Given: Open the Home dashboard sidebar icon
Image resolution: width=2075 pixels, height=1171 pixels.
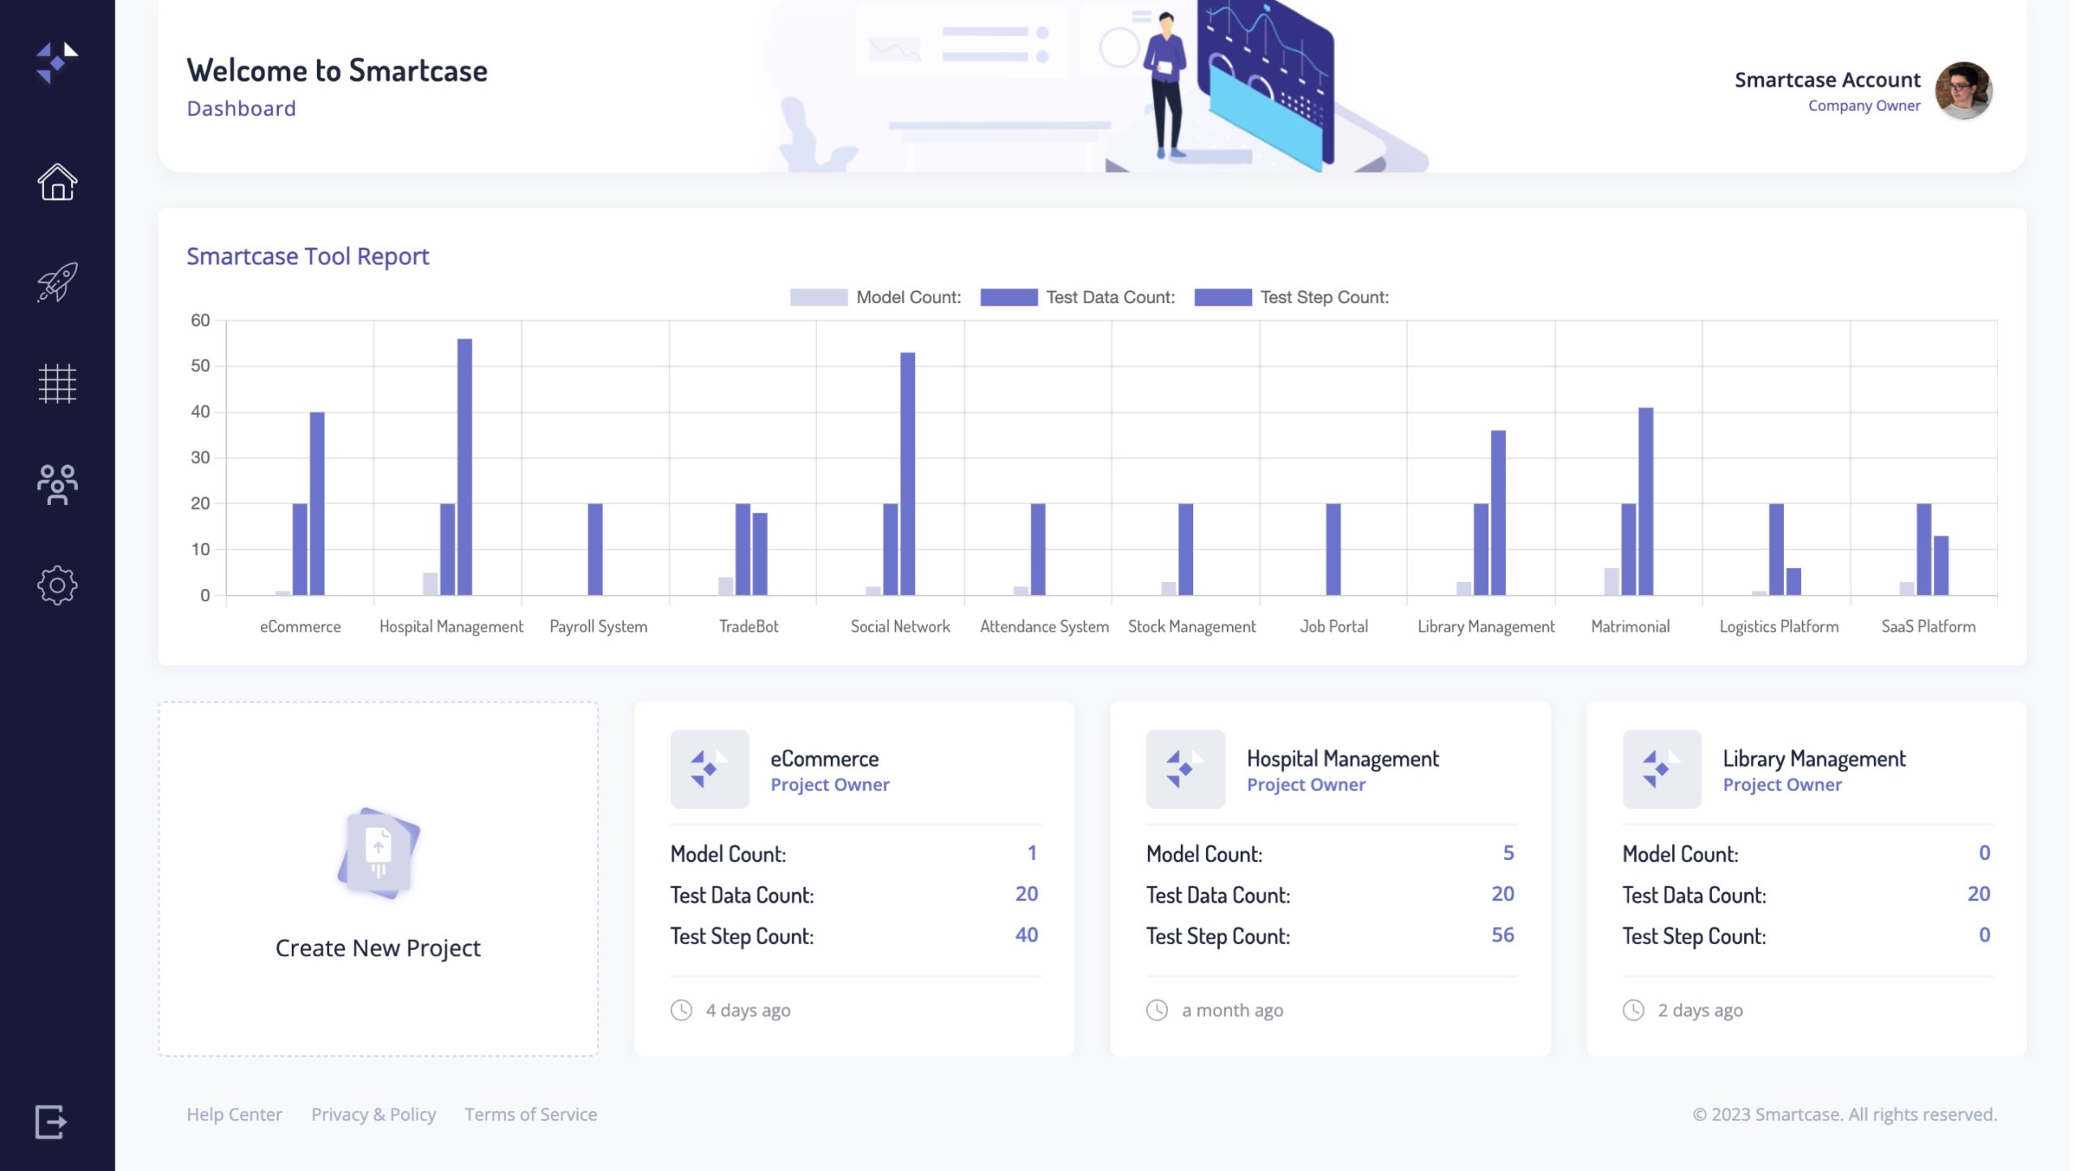Looking at the screenshot, I should point(57,182).
